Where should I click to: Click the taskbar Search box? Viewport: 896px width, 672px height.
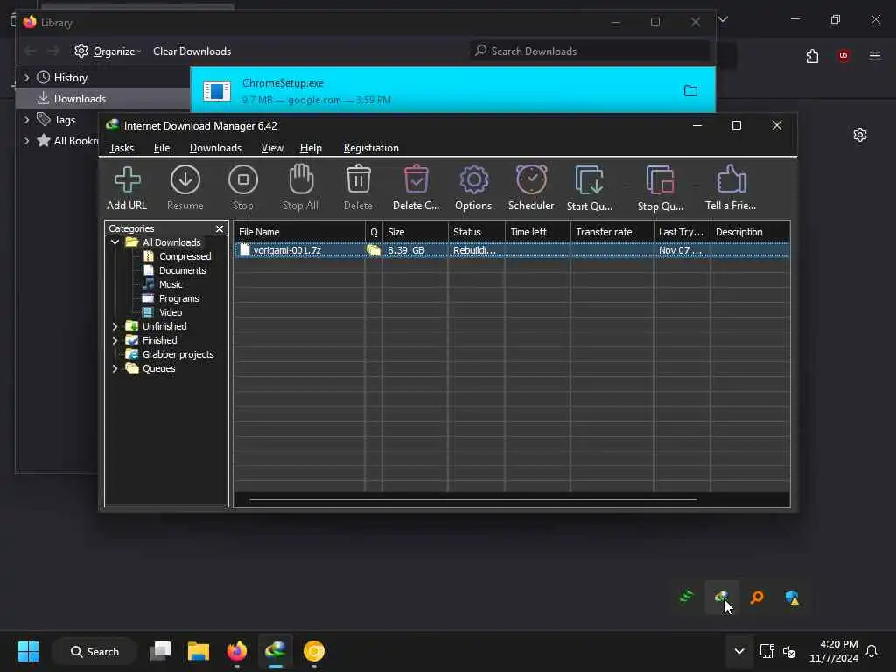click(x=94, y=651)
